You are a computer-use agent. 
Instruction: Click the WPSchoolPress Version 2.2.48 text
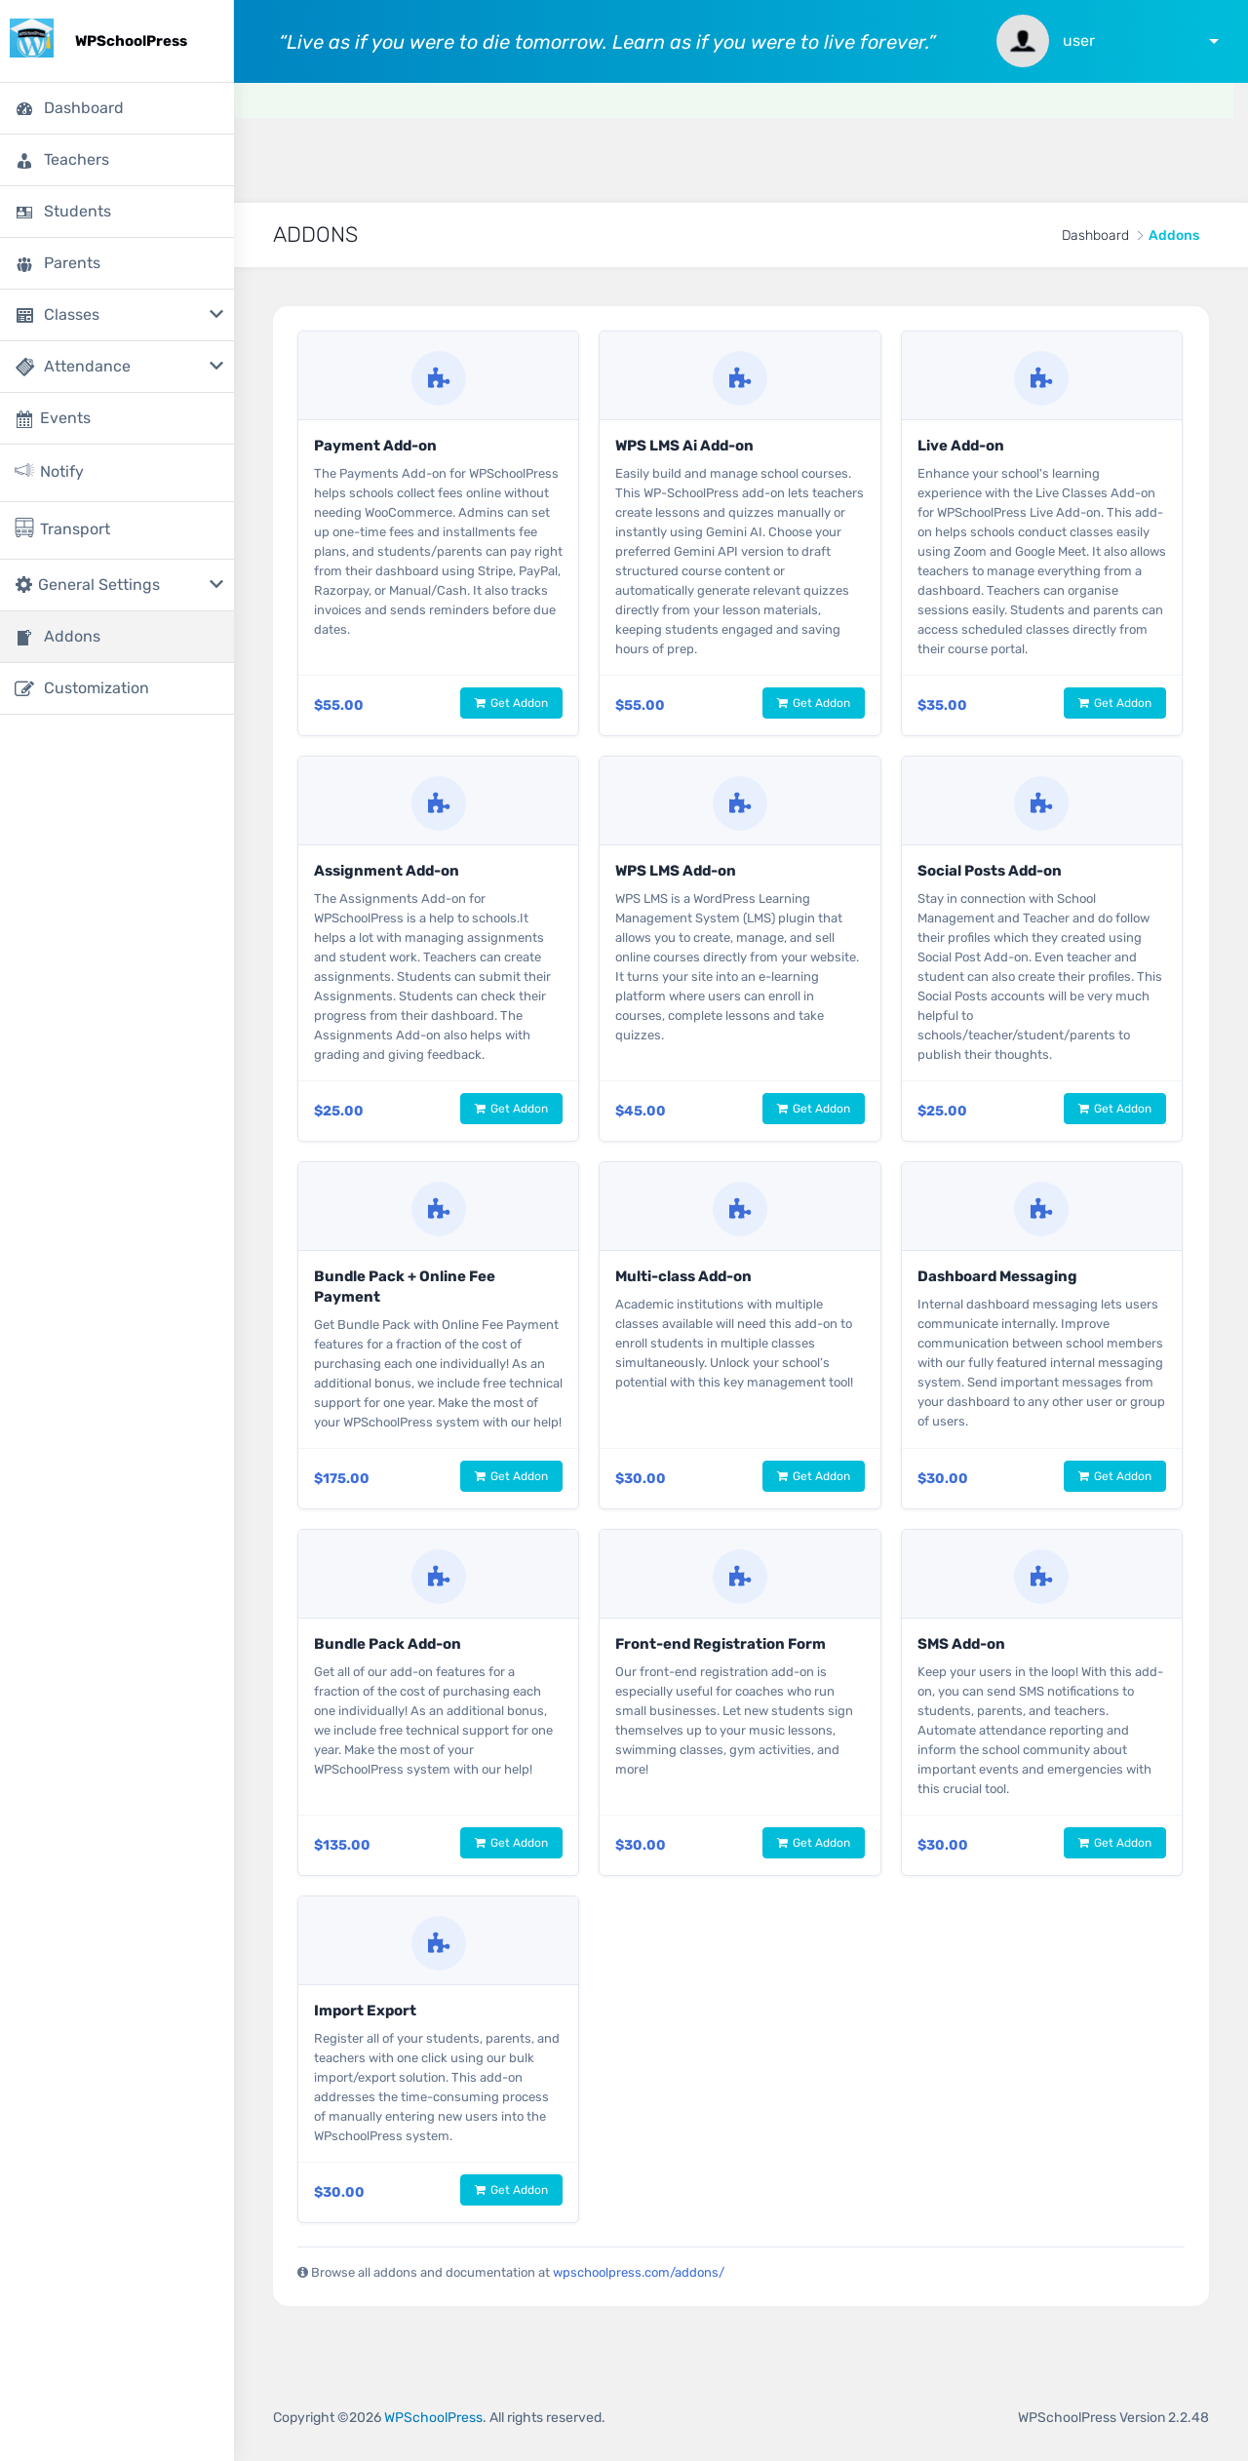coord(1113,2417)
